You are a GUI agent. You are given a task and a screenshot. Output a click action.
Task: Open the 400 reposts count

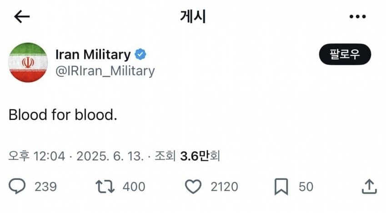point(134,186)
